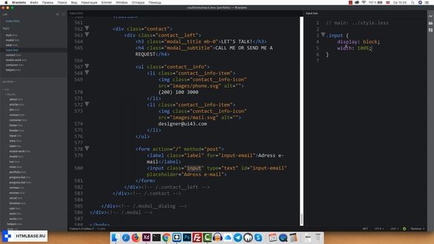Launch Telegram from the dock

[238, 237]
